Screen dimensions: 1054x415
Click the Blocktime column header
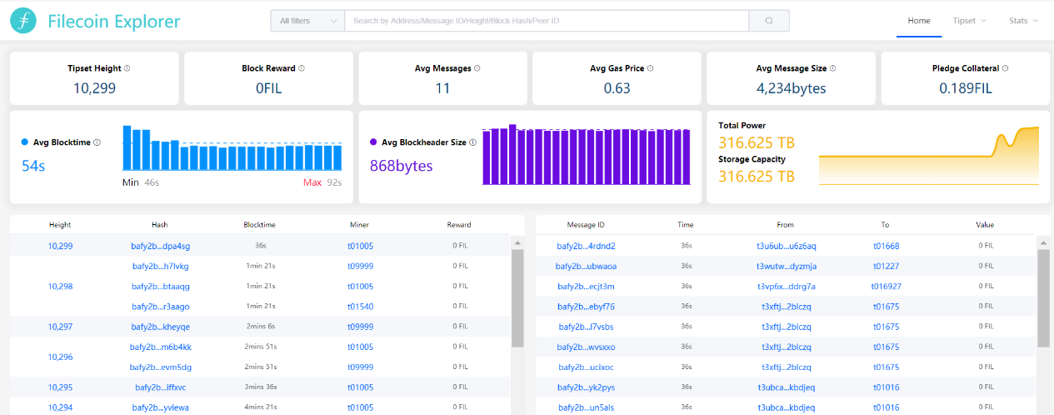260,225
